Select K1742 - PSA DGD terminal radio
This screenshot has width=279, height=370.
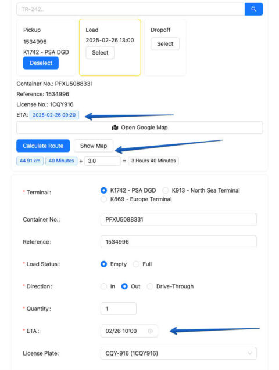pyautogui.click(x=103, y=190)
